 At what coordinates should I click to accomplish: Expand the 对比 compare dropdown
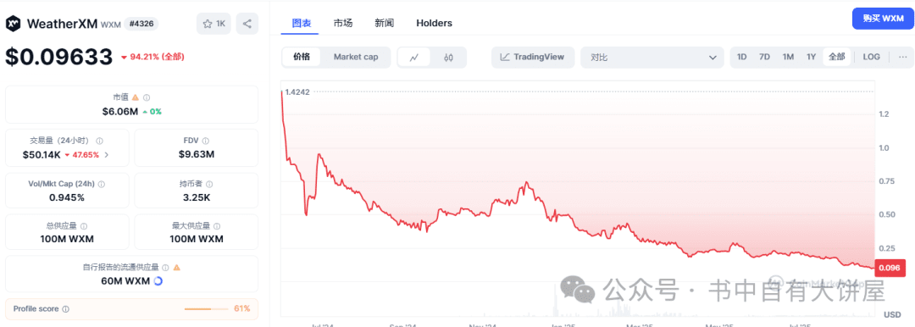[652, 58]
